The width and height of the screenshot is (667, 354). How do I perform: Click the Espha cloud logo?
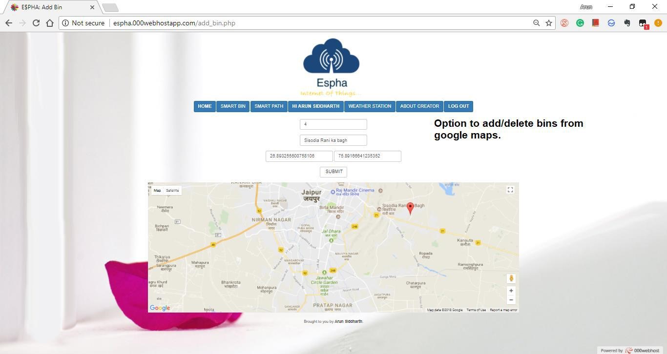click(332, 67)
